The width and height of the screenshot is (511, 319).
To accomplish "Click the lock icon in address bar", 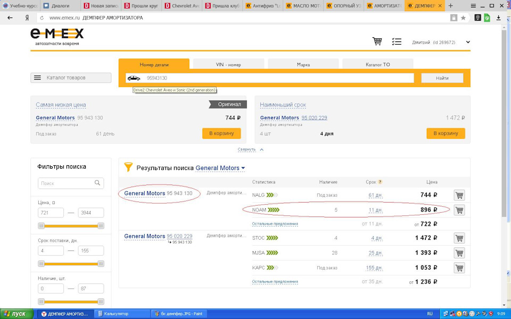I will click(454, 18).
